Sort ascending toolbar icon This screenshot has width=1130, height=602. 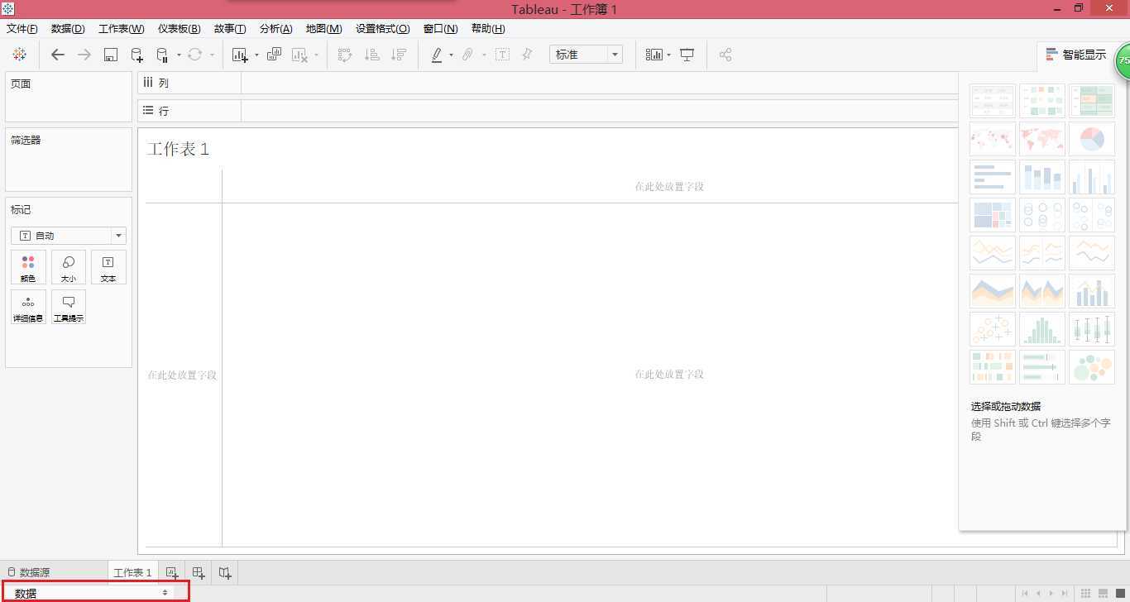[372, 55]
